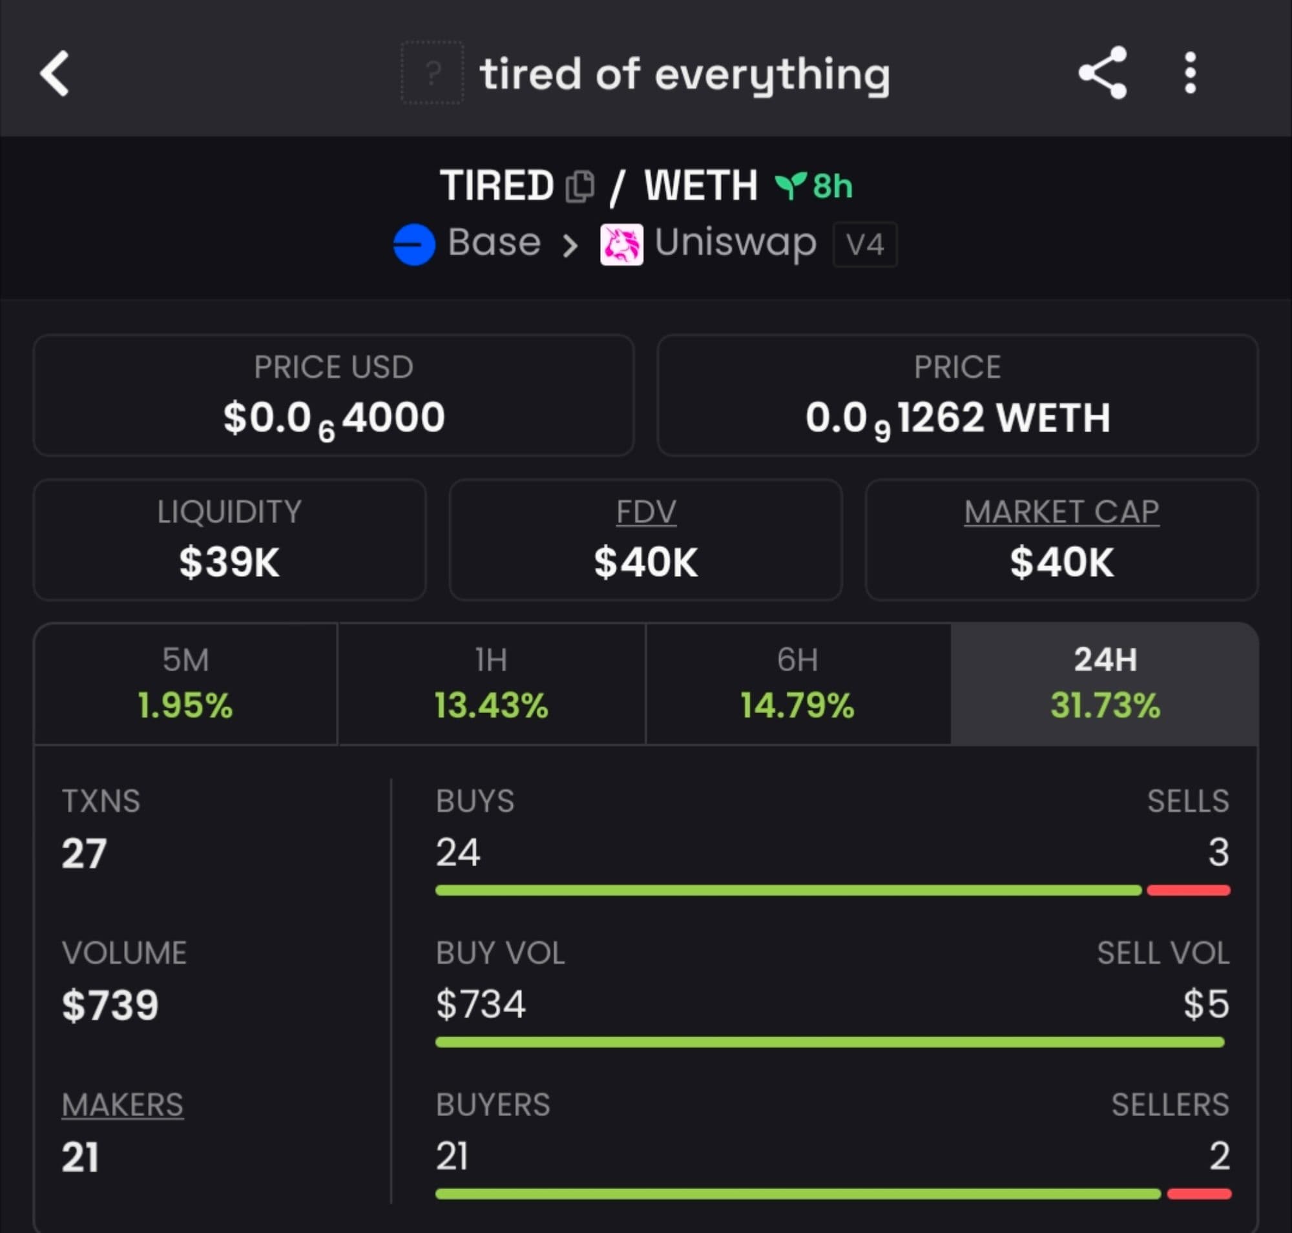This screenshot has height=1233, width=1292.
Task: Tap the back arrow icon
Action: 54,74
